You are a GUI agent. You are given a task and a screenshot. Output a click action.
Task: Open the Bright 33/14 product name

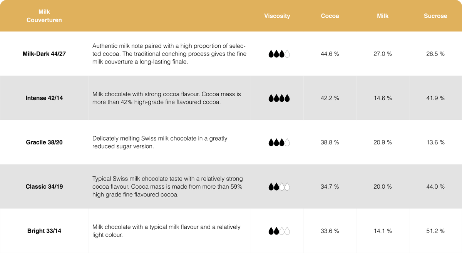[44, 231]
